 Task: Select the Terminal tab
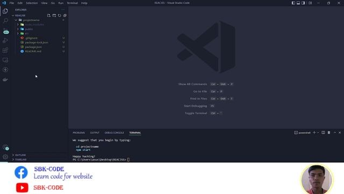(x=135, y=133)
